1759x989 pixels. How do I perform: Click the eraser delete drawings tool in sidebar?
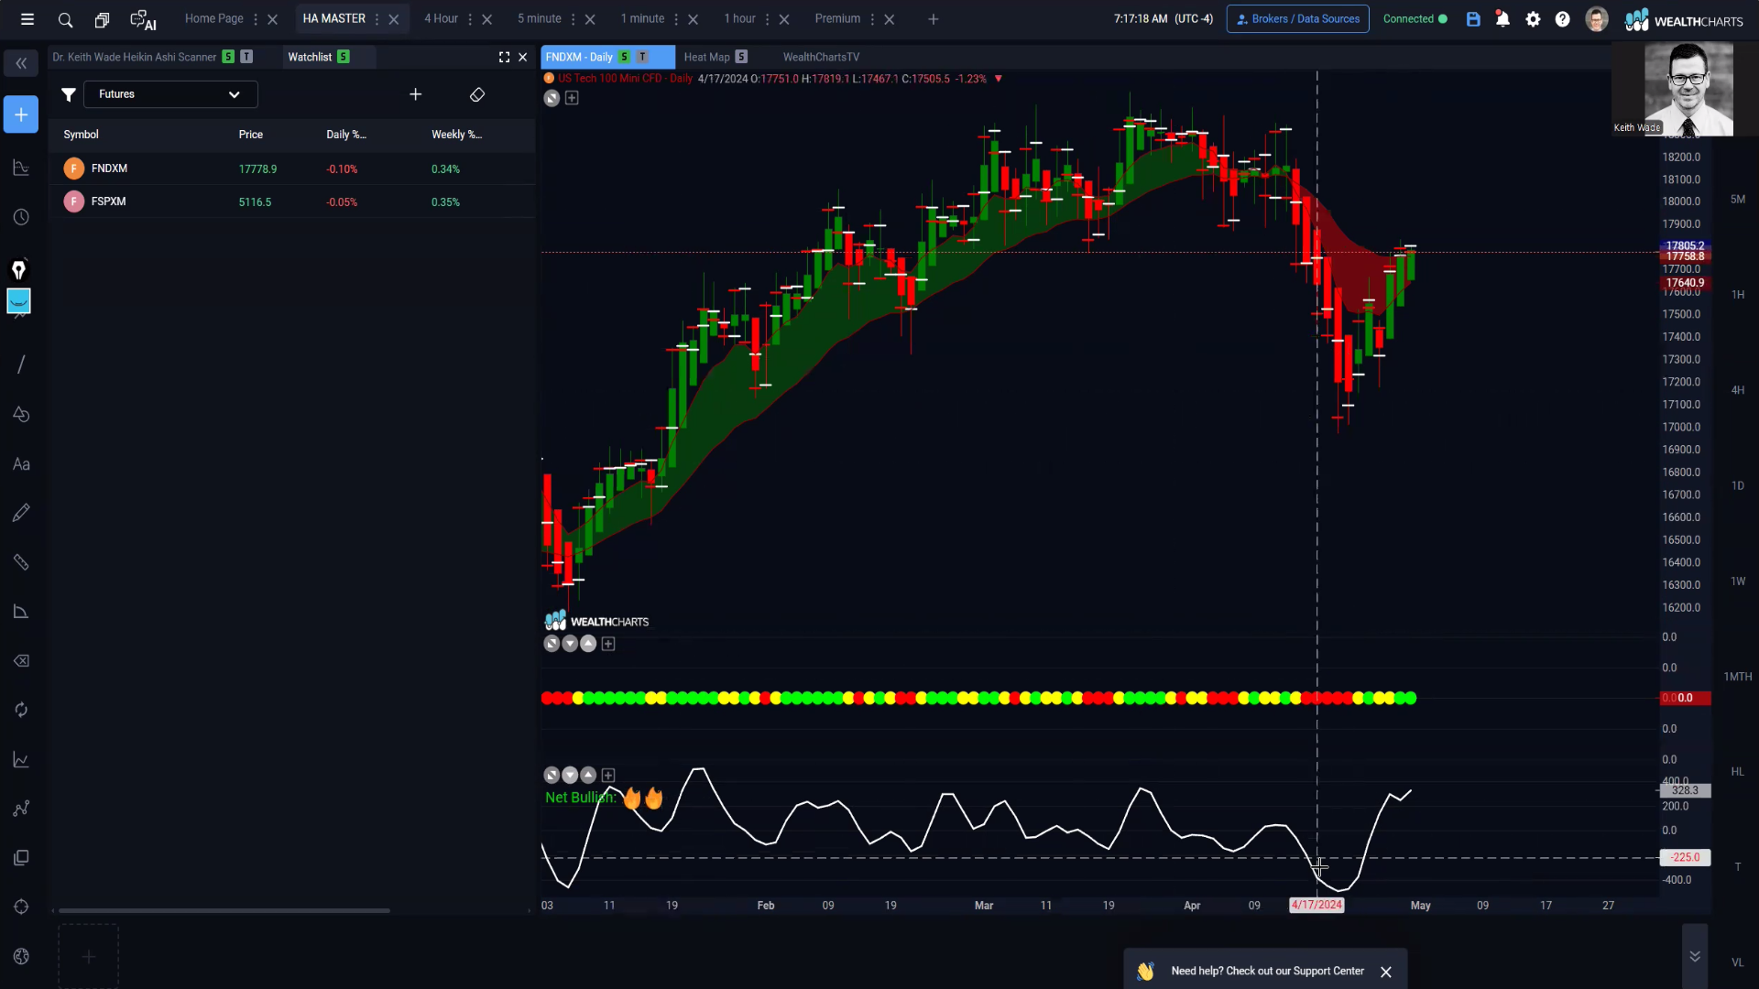click(21, 661)
